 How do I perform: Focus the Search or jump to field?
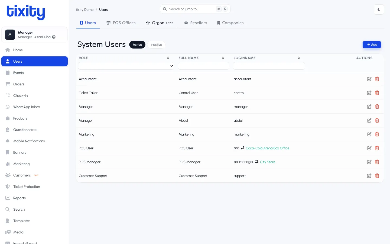(x=195, y=9)
